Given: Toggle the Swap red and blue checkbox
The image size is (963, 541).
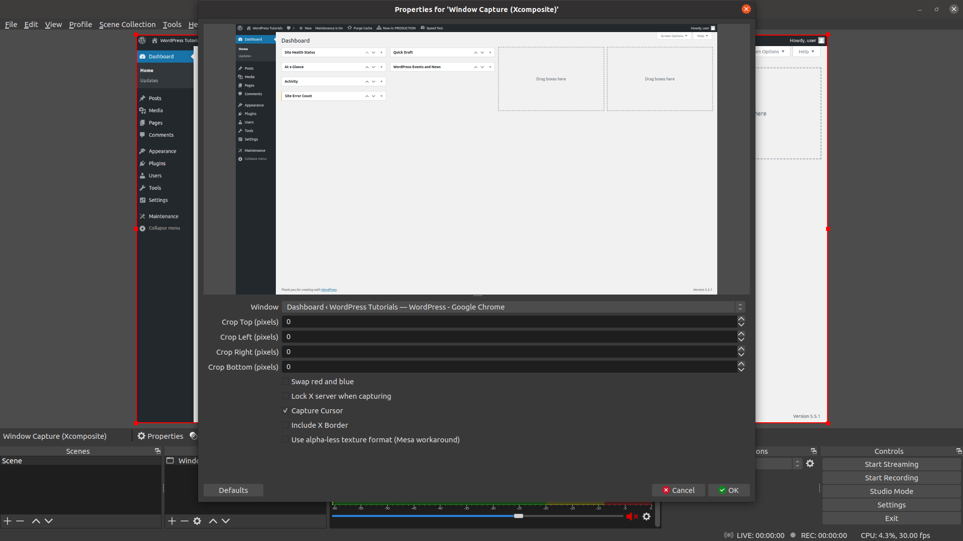Looking at the screenshot, I should [x=285, y=381].
